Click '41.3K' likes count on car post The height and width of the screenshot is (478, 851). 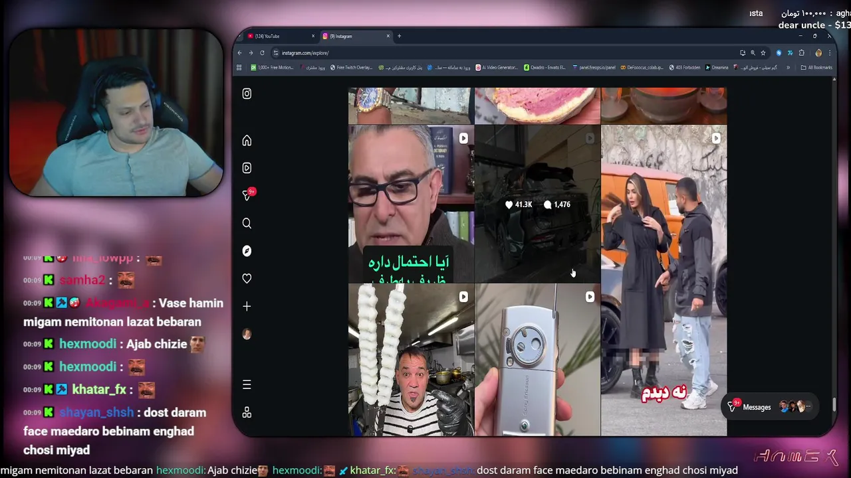pos(519,204)
